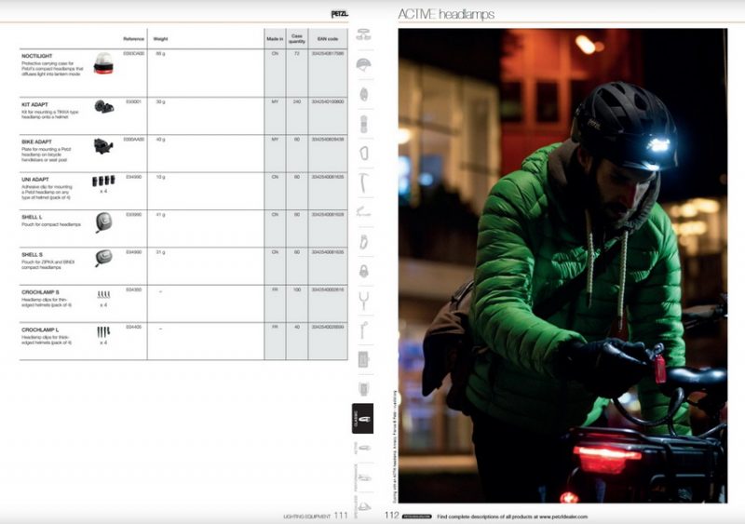Click the Y-shaped lanyard icon in the index
745x524 pixels.
[363, 300]
